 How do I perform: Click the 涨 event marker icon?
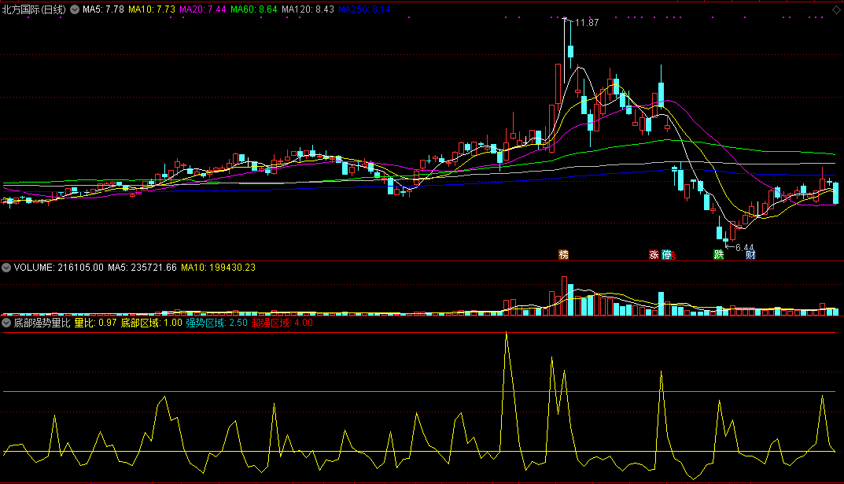[x=654, y=255]
